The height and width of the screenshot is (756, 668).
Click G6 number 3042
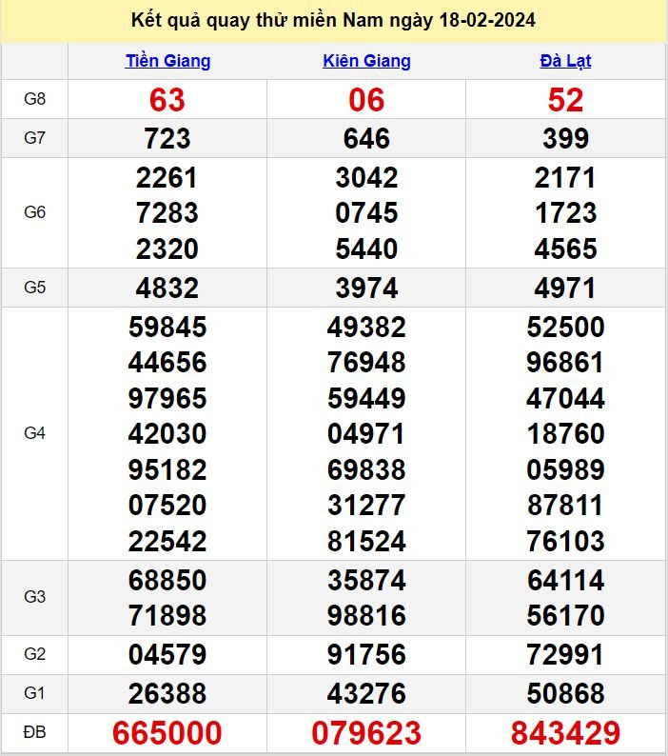click(x=366, y=178)
